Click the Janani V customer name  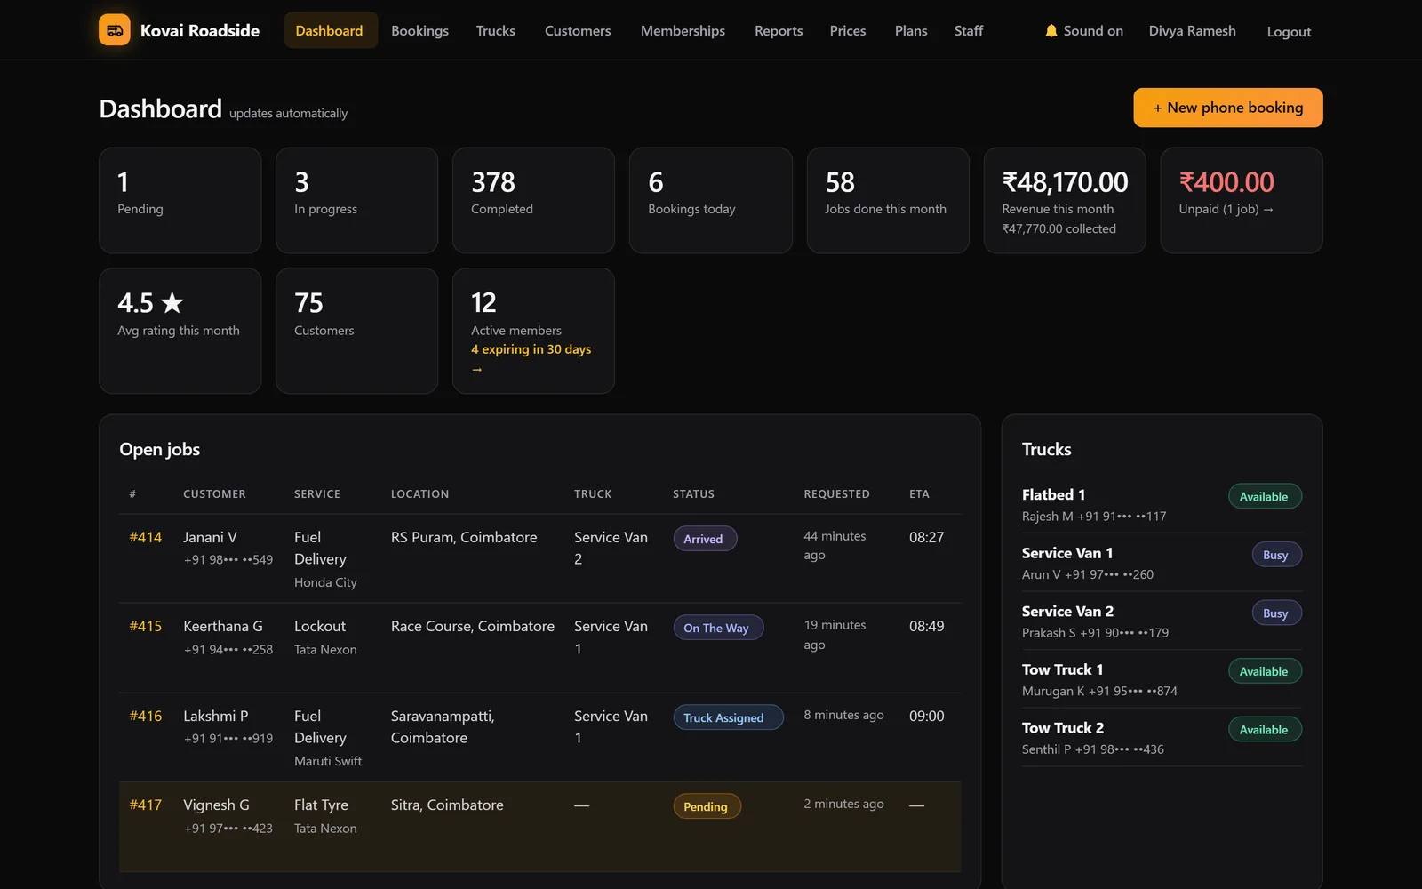coord(210,537)
